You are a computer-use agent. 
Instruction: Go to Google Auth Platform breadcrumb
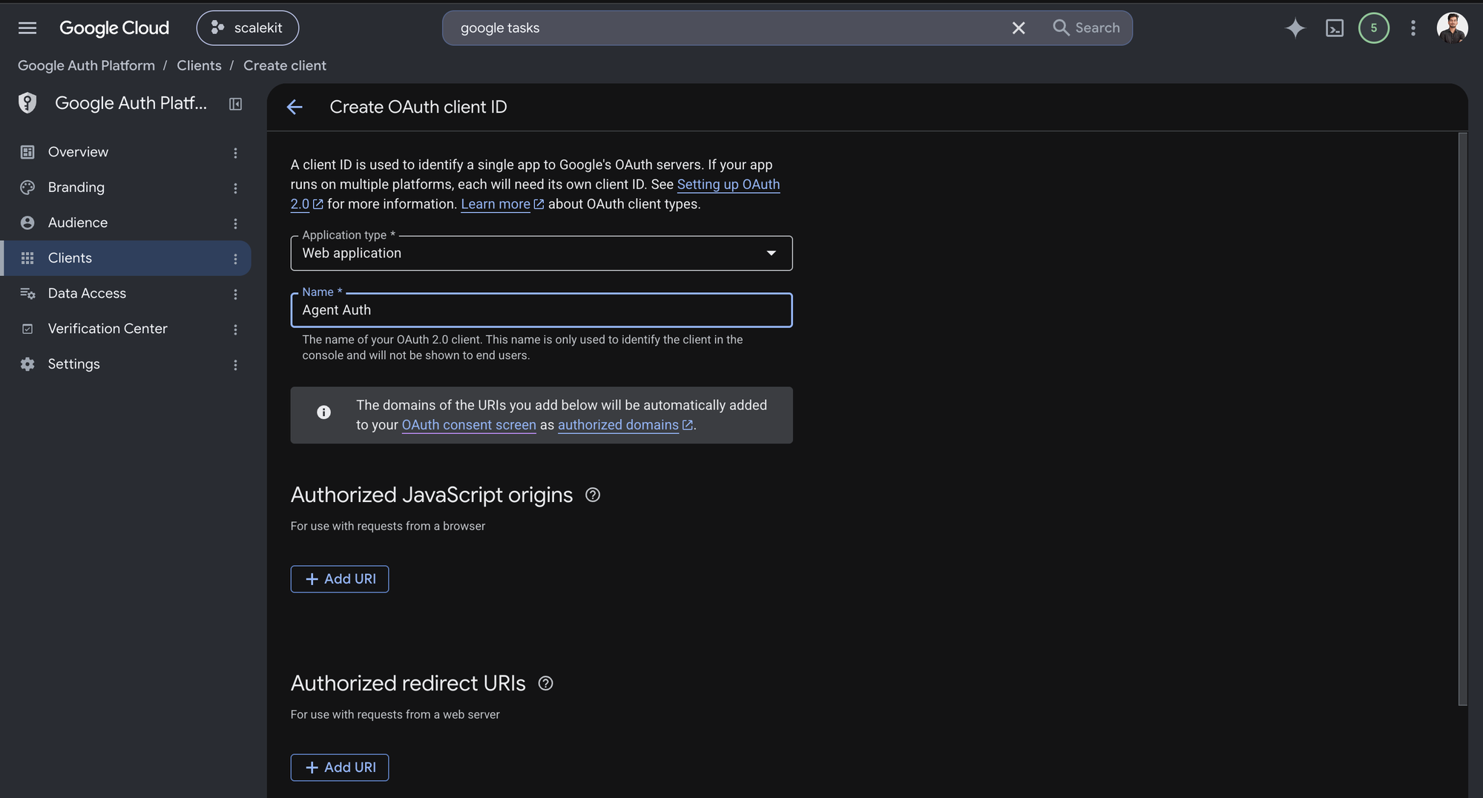pos(86,65)
